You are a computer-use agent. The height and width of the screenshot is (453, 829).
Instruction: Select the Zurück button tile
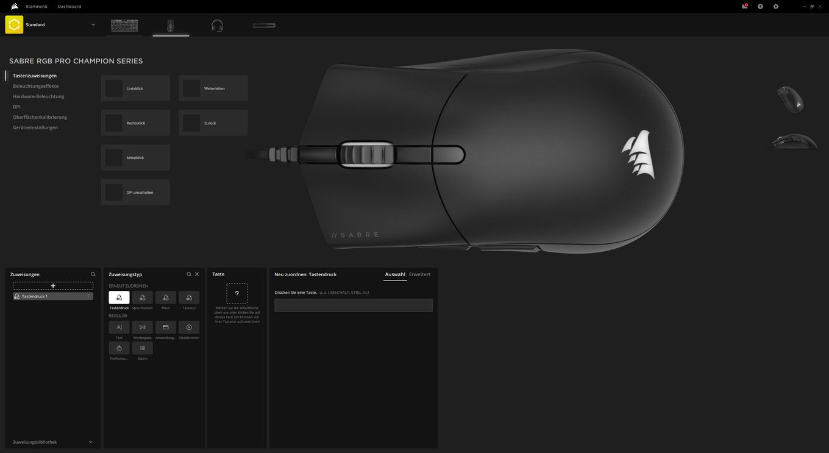click(213, 123)
